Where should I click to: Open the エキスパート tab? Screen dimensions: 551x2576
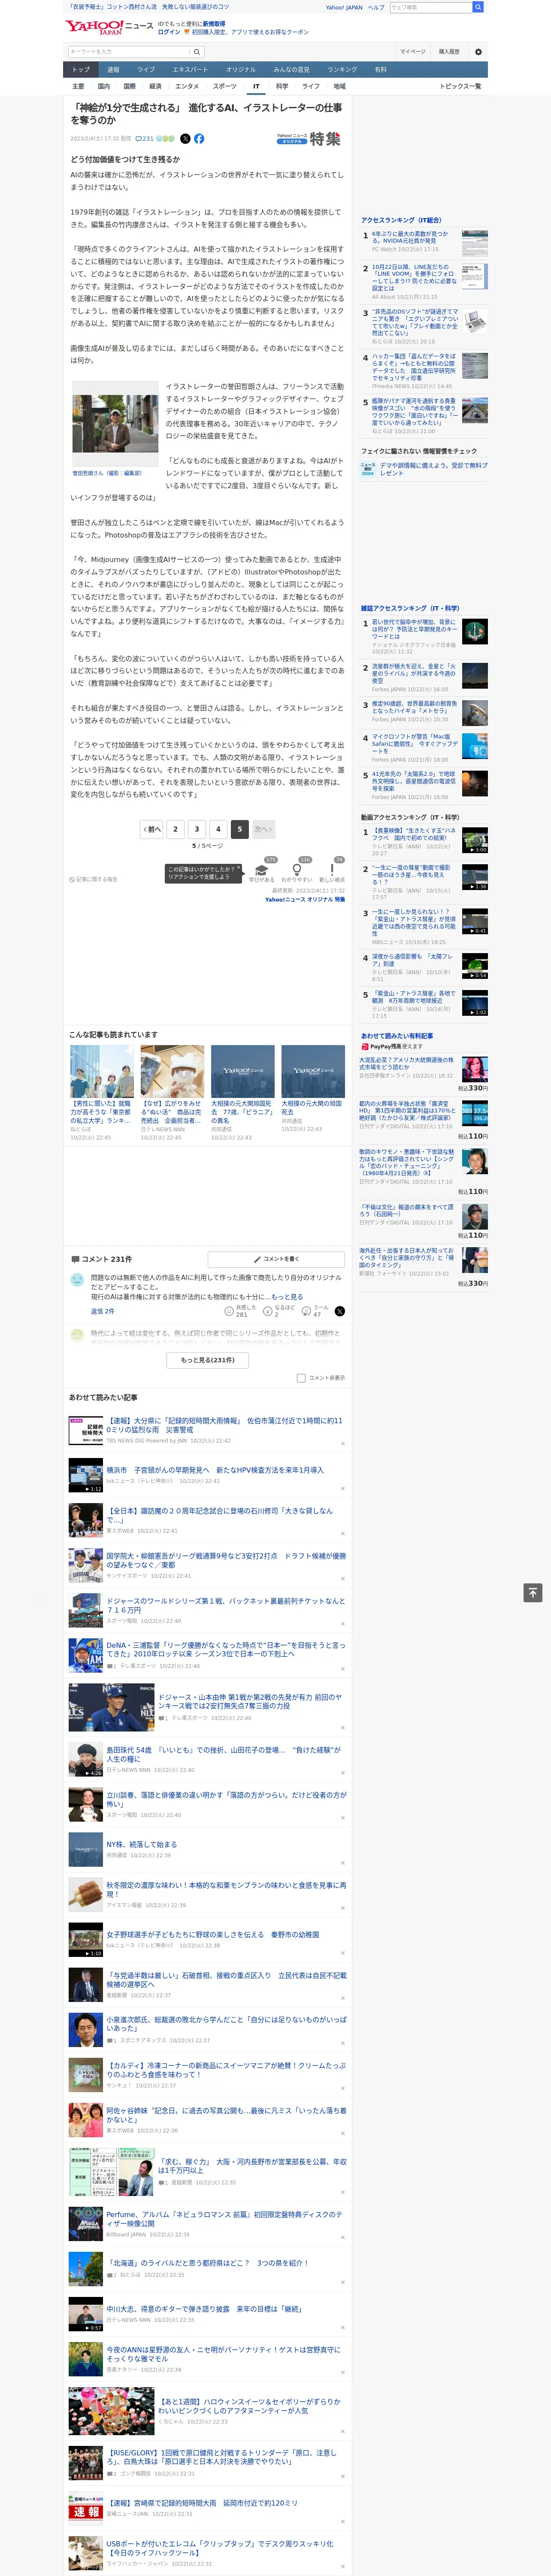pyautogui.click(x=190, y=70)
